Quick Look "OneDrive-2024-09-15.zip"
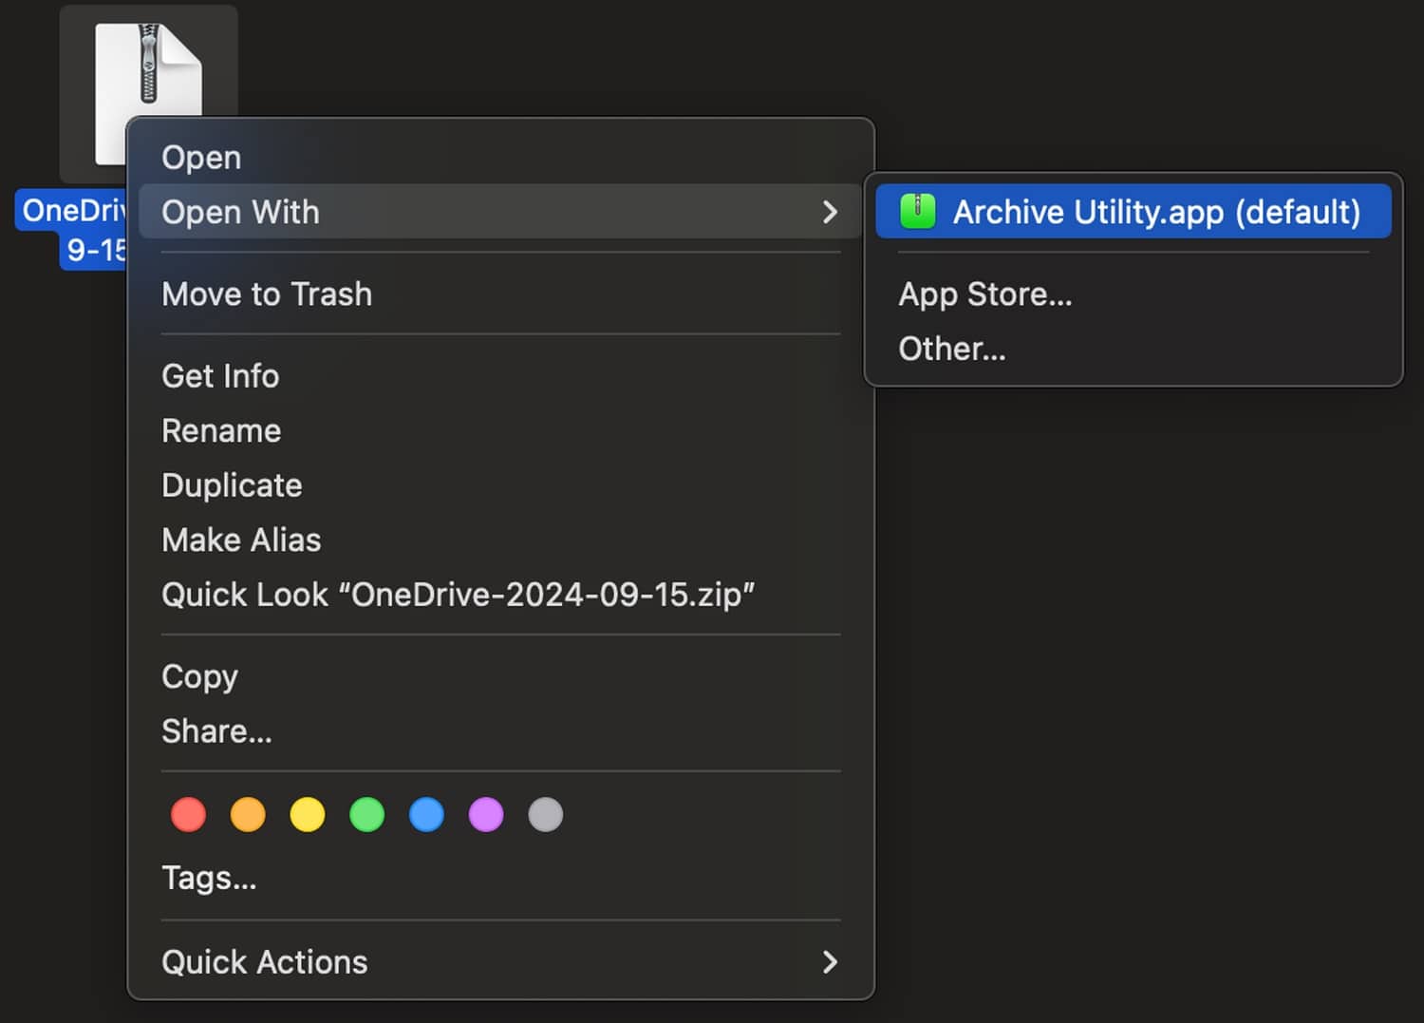 pyautogui.click(x=458, y=595)
